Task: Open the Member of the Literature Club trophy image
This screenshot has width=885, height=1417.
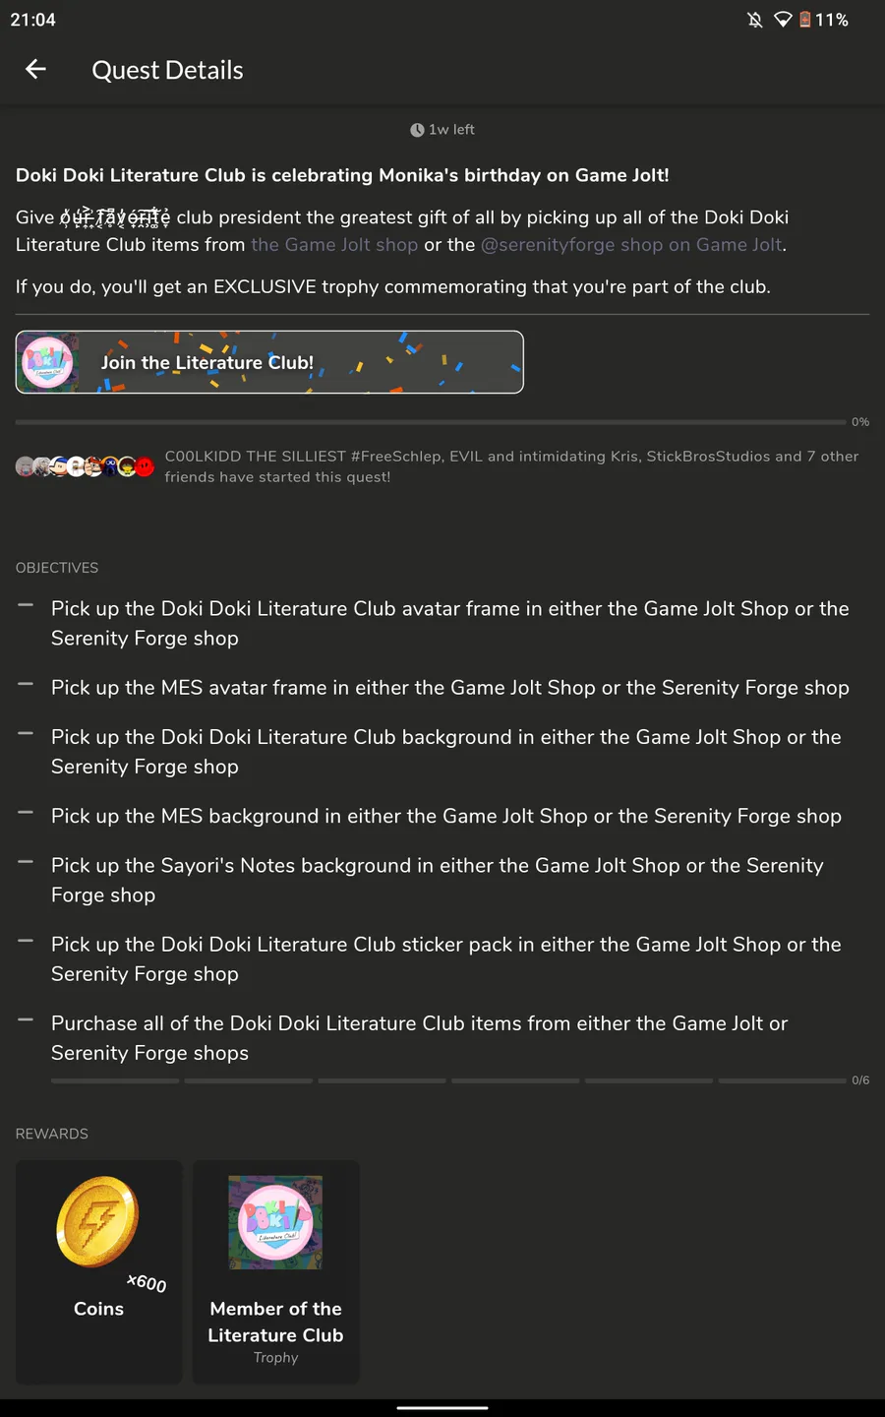Action: tap(275, 1222)
